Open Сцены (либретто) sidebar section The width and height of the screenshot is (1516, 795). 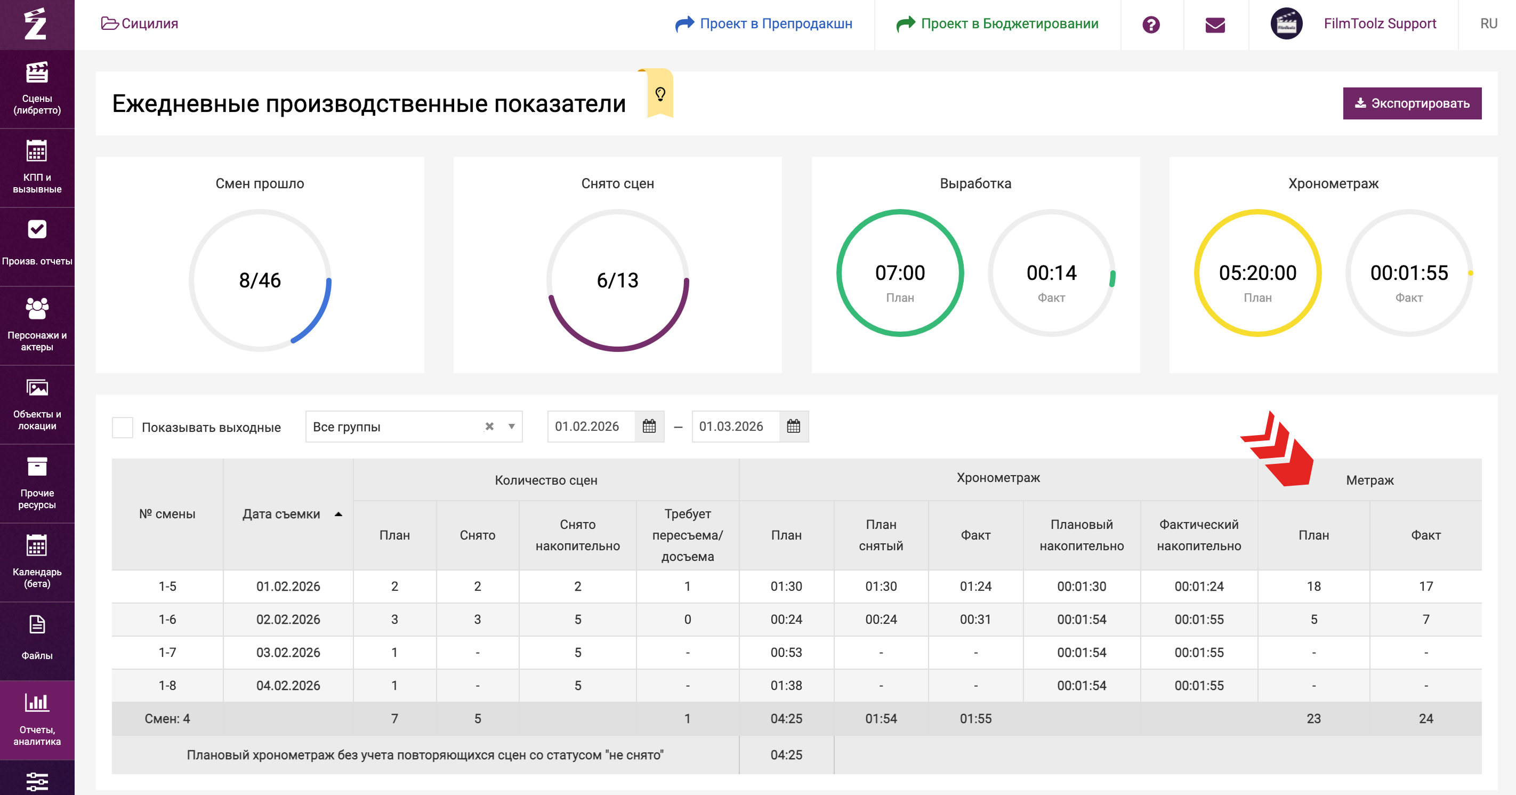pos(36,89)
